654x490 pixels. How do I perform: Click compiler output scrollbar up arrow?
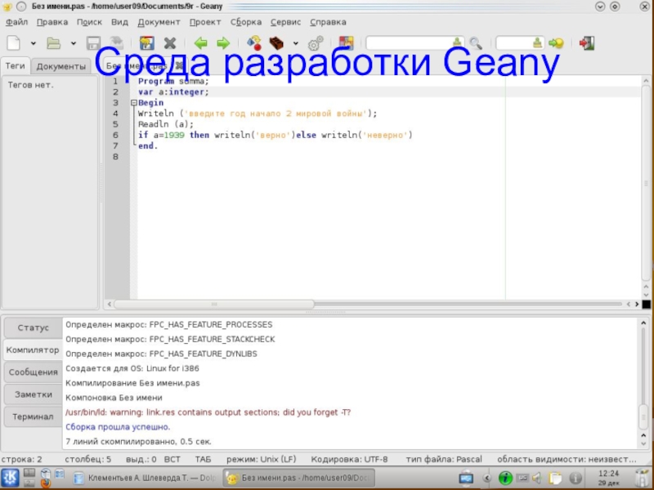click(x=643, y=323)
